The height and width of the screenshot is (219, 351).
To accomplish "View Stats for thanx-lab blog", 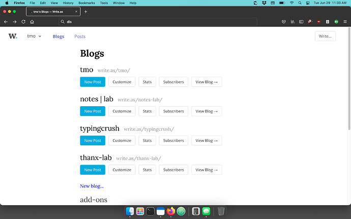I will pyautogui.click(x=147, y=170).
